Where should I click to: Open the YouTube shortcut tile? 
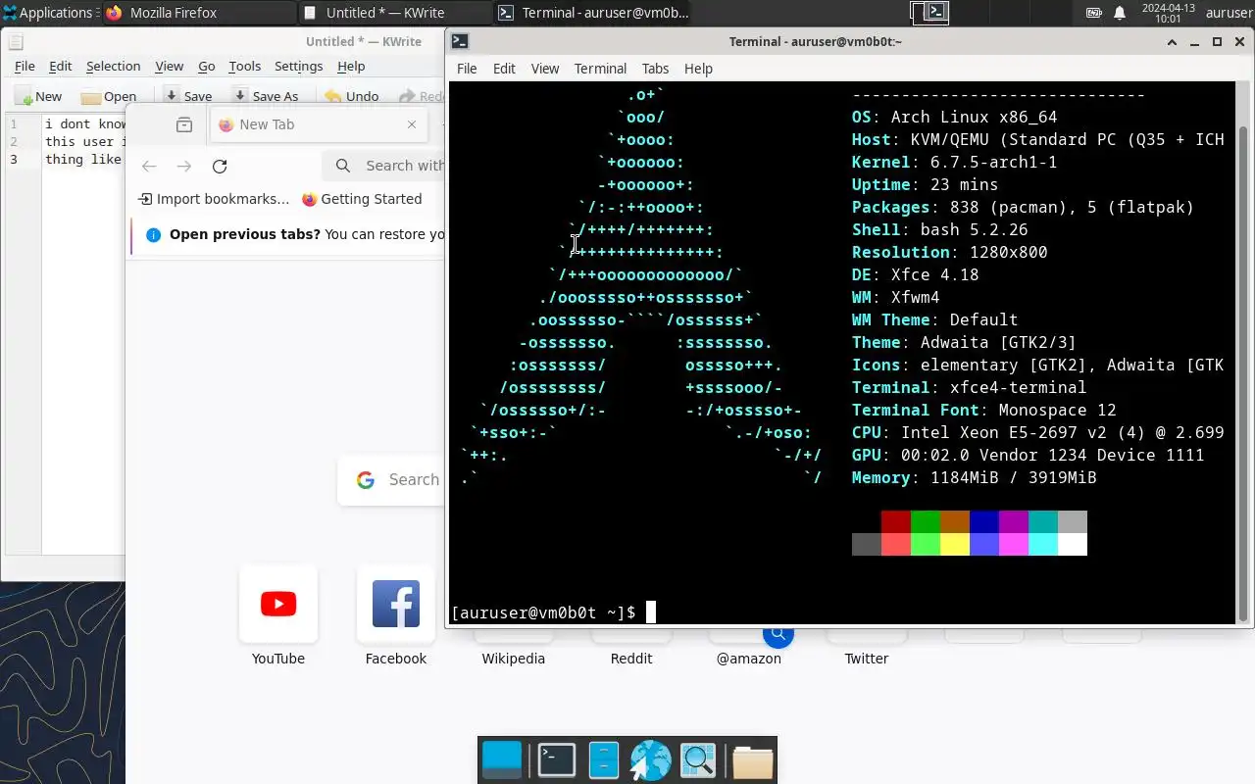[x=278, y=604]
